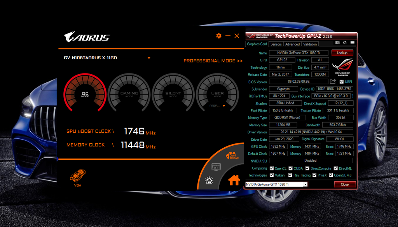Click the Bus Interface question mark
Image resolution: width=398 pixels, height=227 pixels.
click(352, 96)
